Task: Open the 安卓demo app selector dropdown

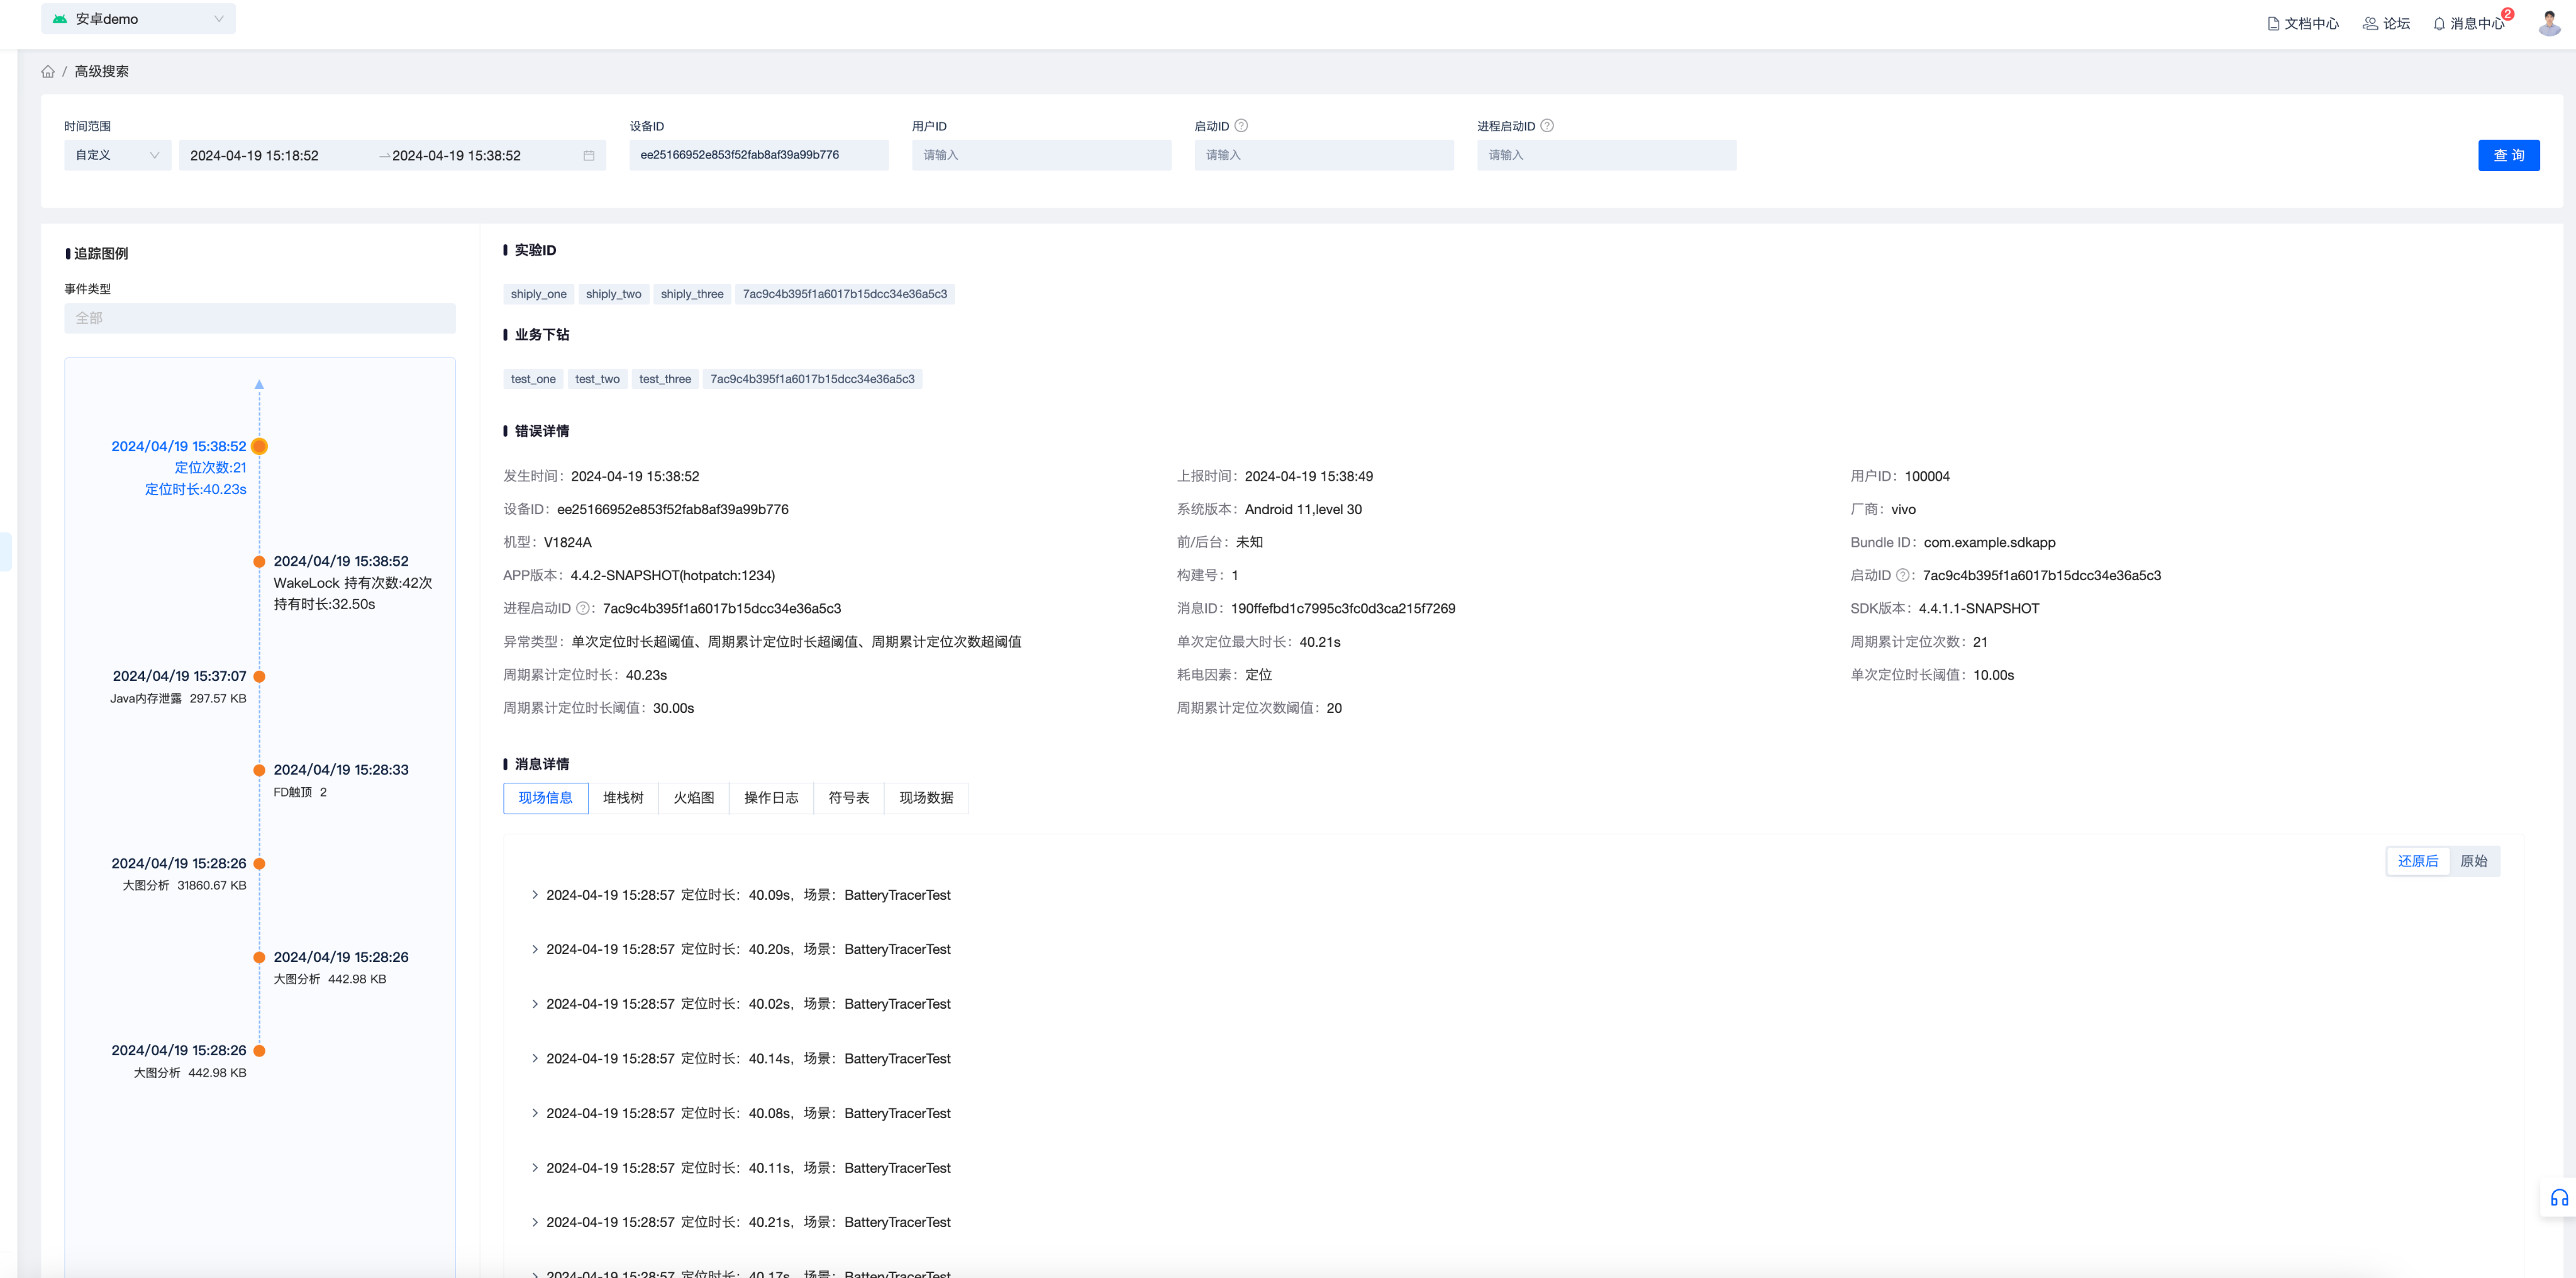Action: click(x=138, y=19)
